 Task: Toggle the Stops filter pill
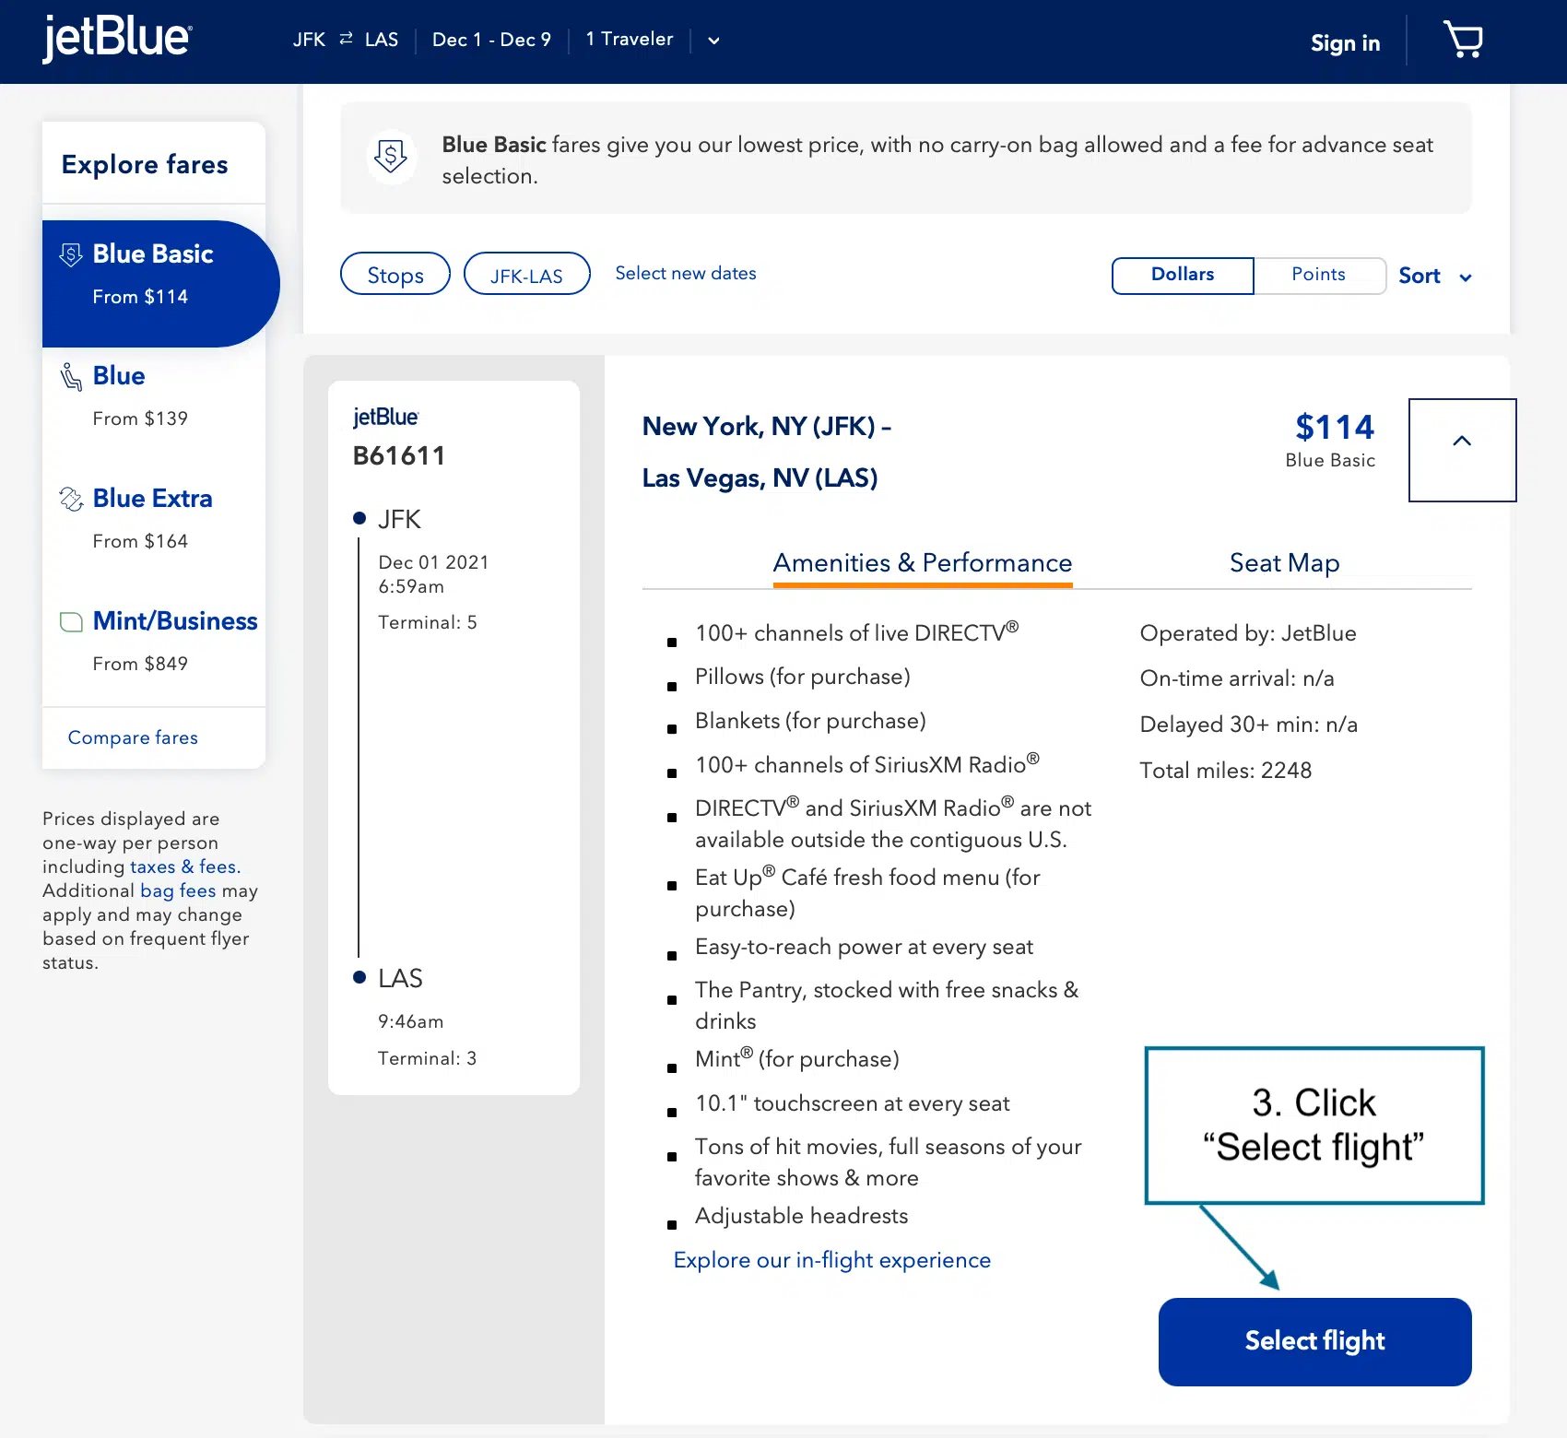(x=395, y=274)
